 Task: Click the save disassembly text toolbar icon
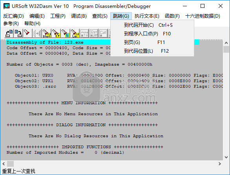(18, 33)
